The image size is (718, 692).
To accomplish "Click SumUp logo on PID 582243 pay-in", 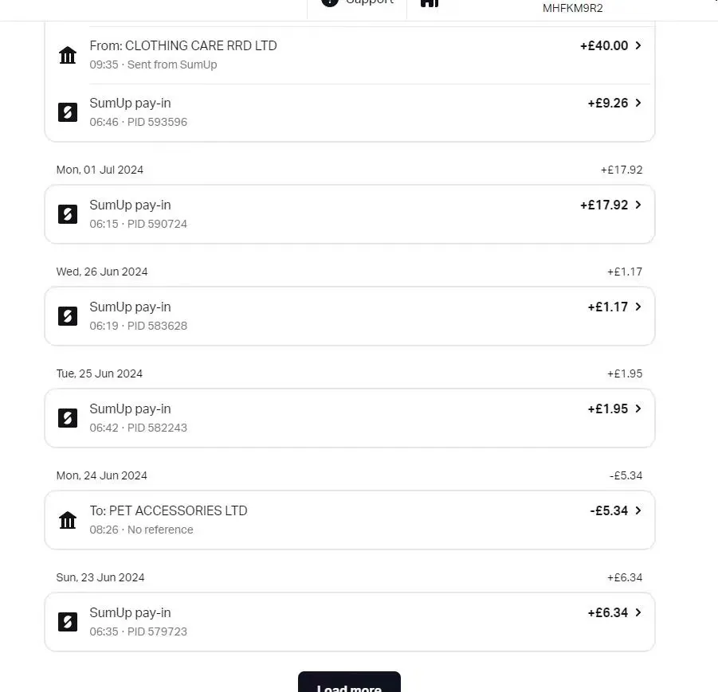I will pos(68,418).
